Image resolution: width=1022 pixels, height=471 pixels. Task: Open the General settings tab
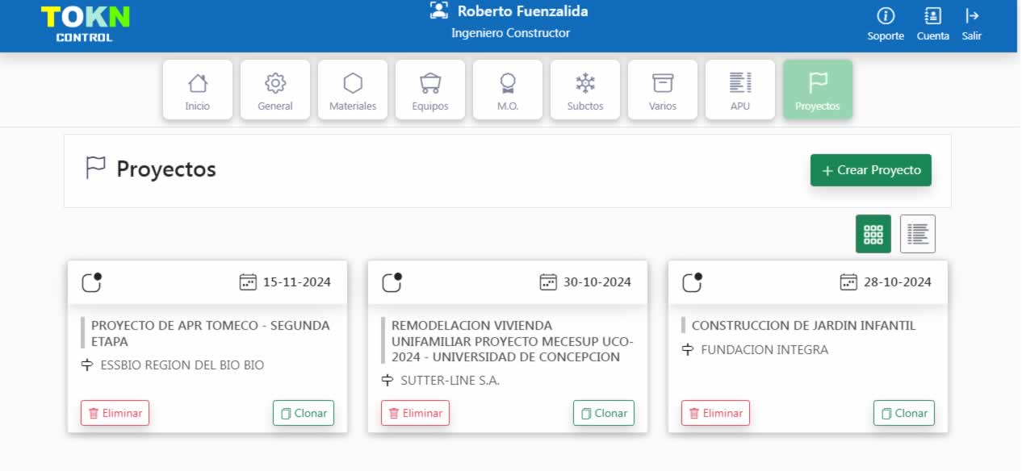tap(275, 90)
